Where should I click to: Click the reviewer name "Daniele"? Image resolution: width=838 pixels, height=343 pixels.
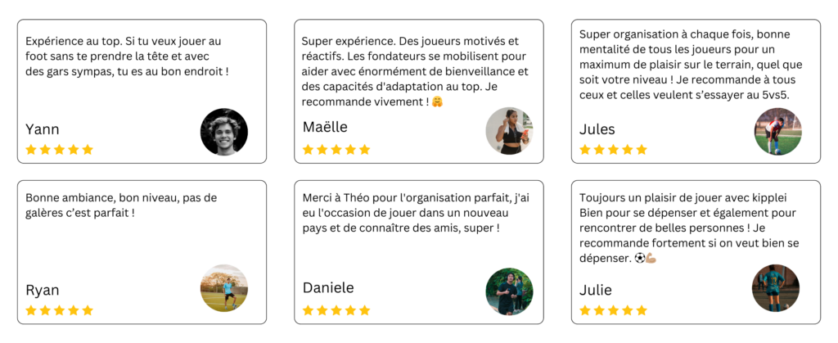pyautogui.click(x=328, y=288)
